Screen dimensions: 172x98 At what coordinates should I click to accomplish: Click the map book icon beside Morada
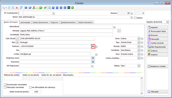[x=119, y=31]
